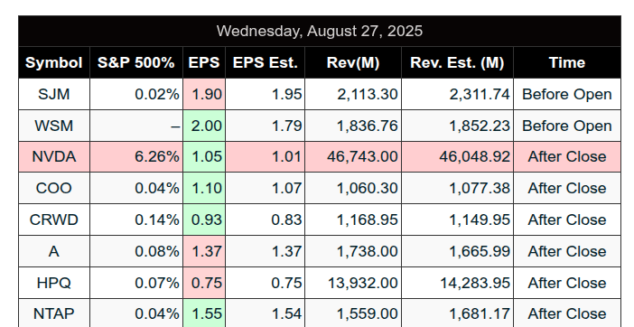Select the EPS column header
Viewport: 634px width, 327px height.
(204, 62)
